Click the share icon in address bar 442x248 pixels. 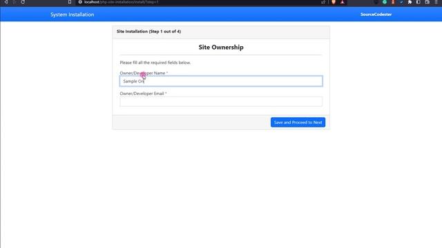tap(323, 2)
